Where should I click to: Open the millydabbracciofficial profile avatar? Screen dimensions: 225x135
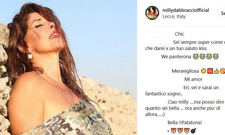(x=152, y=13)
